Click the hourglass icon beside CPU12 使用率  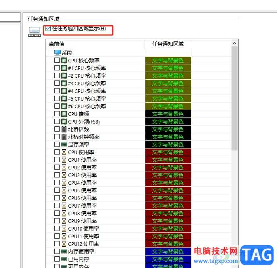pyautogui.click(x=64, y=244)
